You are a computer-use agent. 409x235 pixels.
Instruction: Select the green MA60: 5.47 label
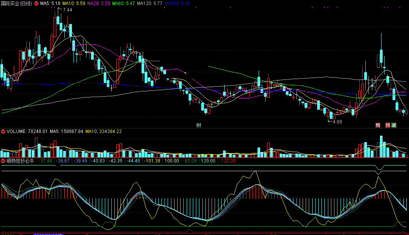(x=123, y=3)
